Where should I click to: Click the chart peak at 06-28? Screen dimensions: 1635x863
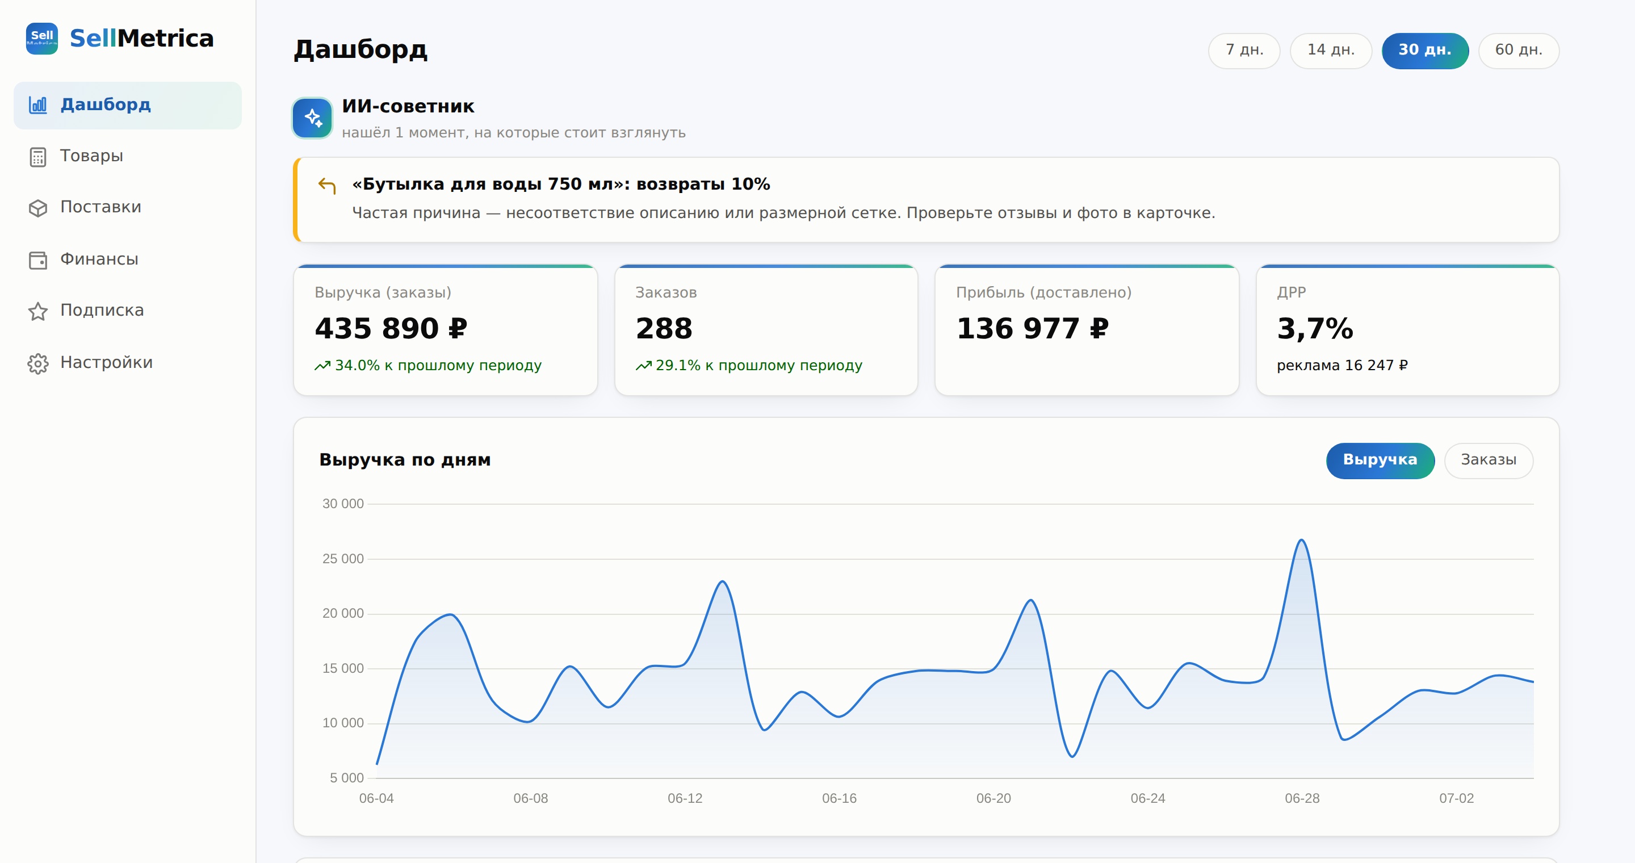[1301, 540]
